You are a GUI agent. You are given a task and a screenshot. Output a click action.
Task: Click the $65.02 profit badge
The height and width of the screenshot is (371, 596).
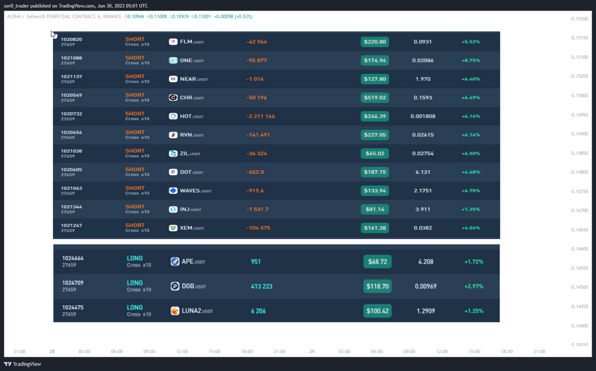pos(375,153)
